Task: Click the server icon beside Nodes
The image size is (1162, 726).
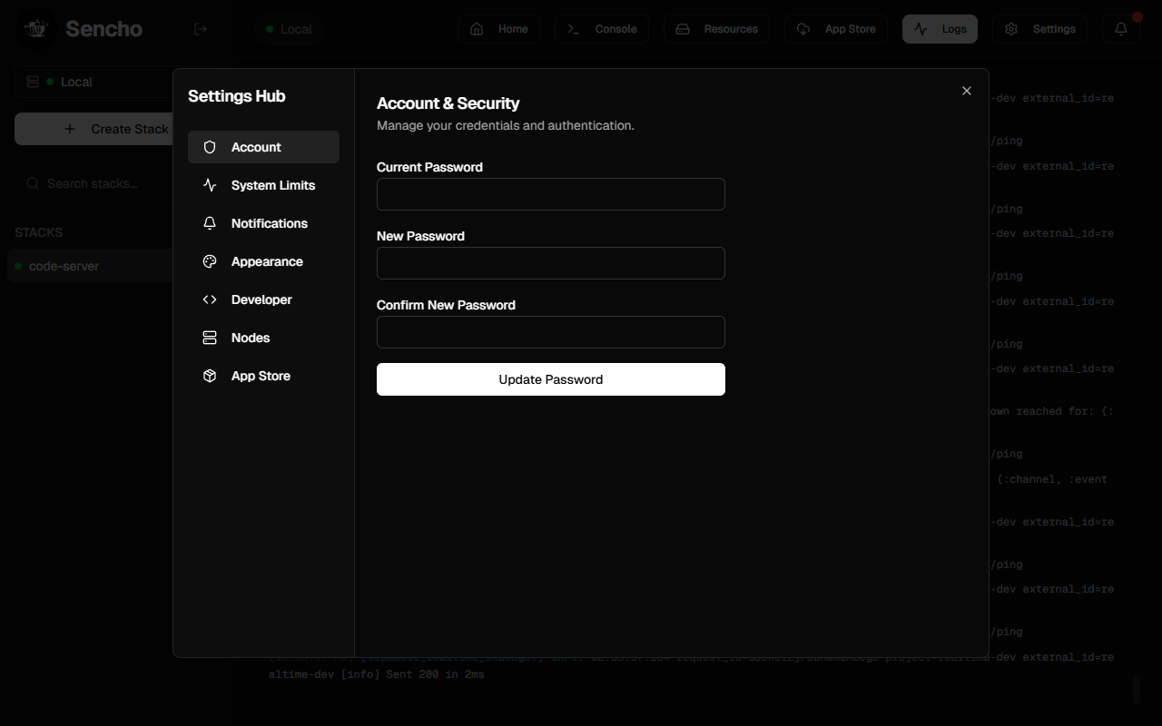Action: click(x=210, y=338)
